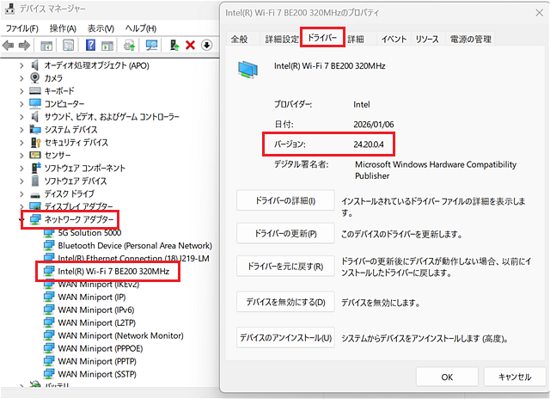Click the デバイスを無効にする(D) button
The image size is (550, 399).
tap(285, 302)
